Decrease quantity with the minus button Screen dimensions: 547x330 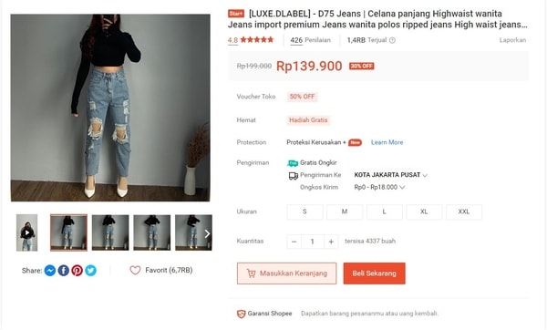click(x=294, y=242)
